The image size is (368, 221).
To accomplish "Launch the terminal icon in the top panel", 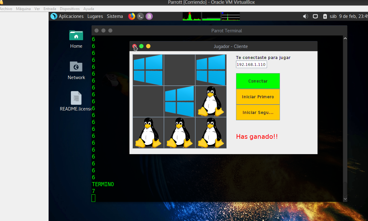I will pos(140,16).
